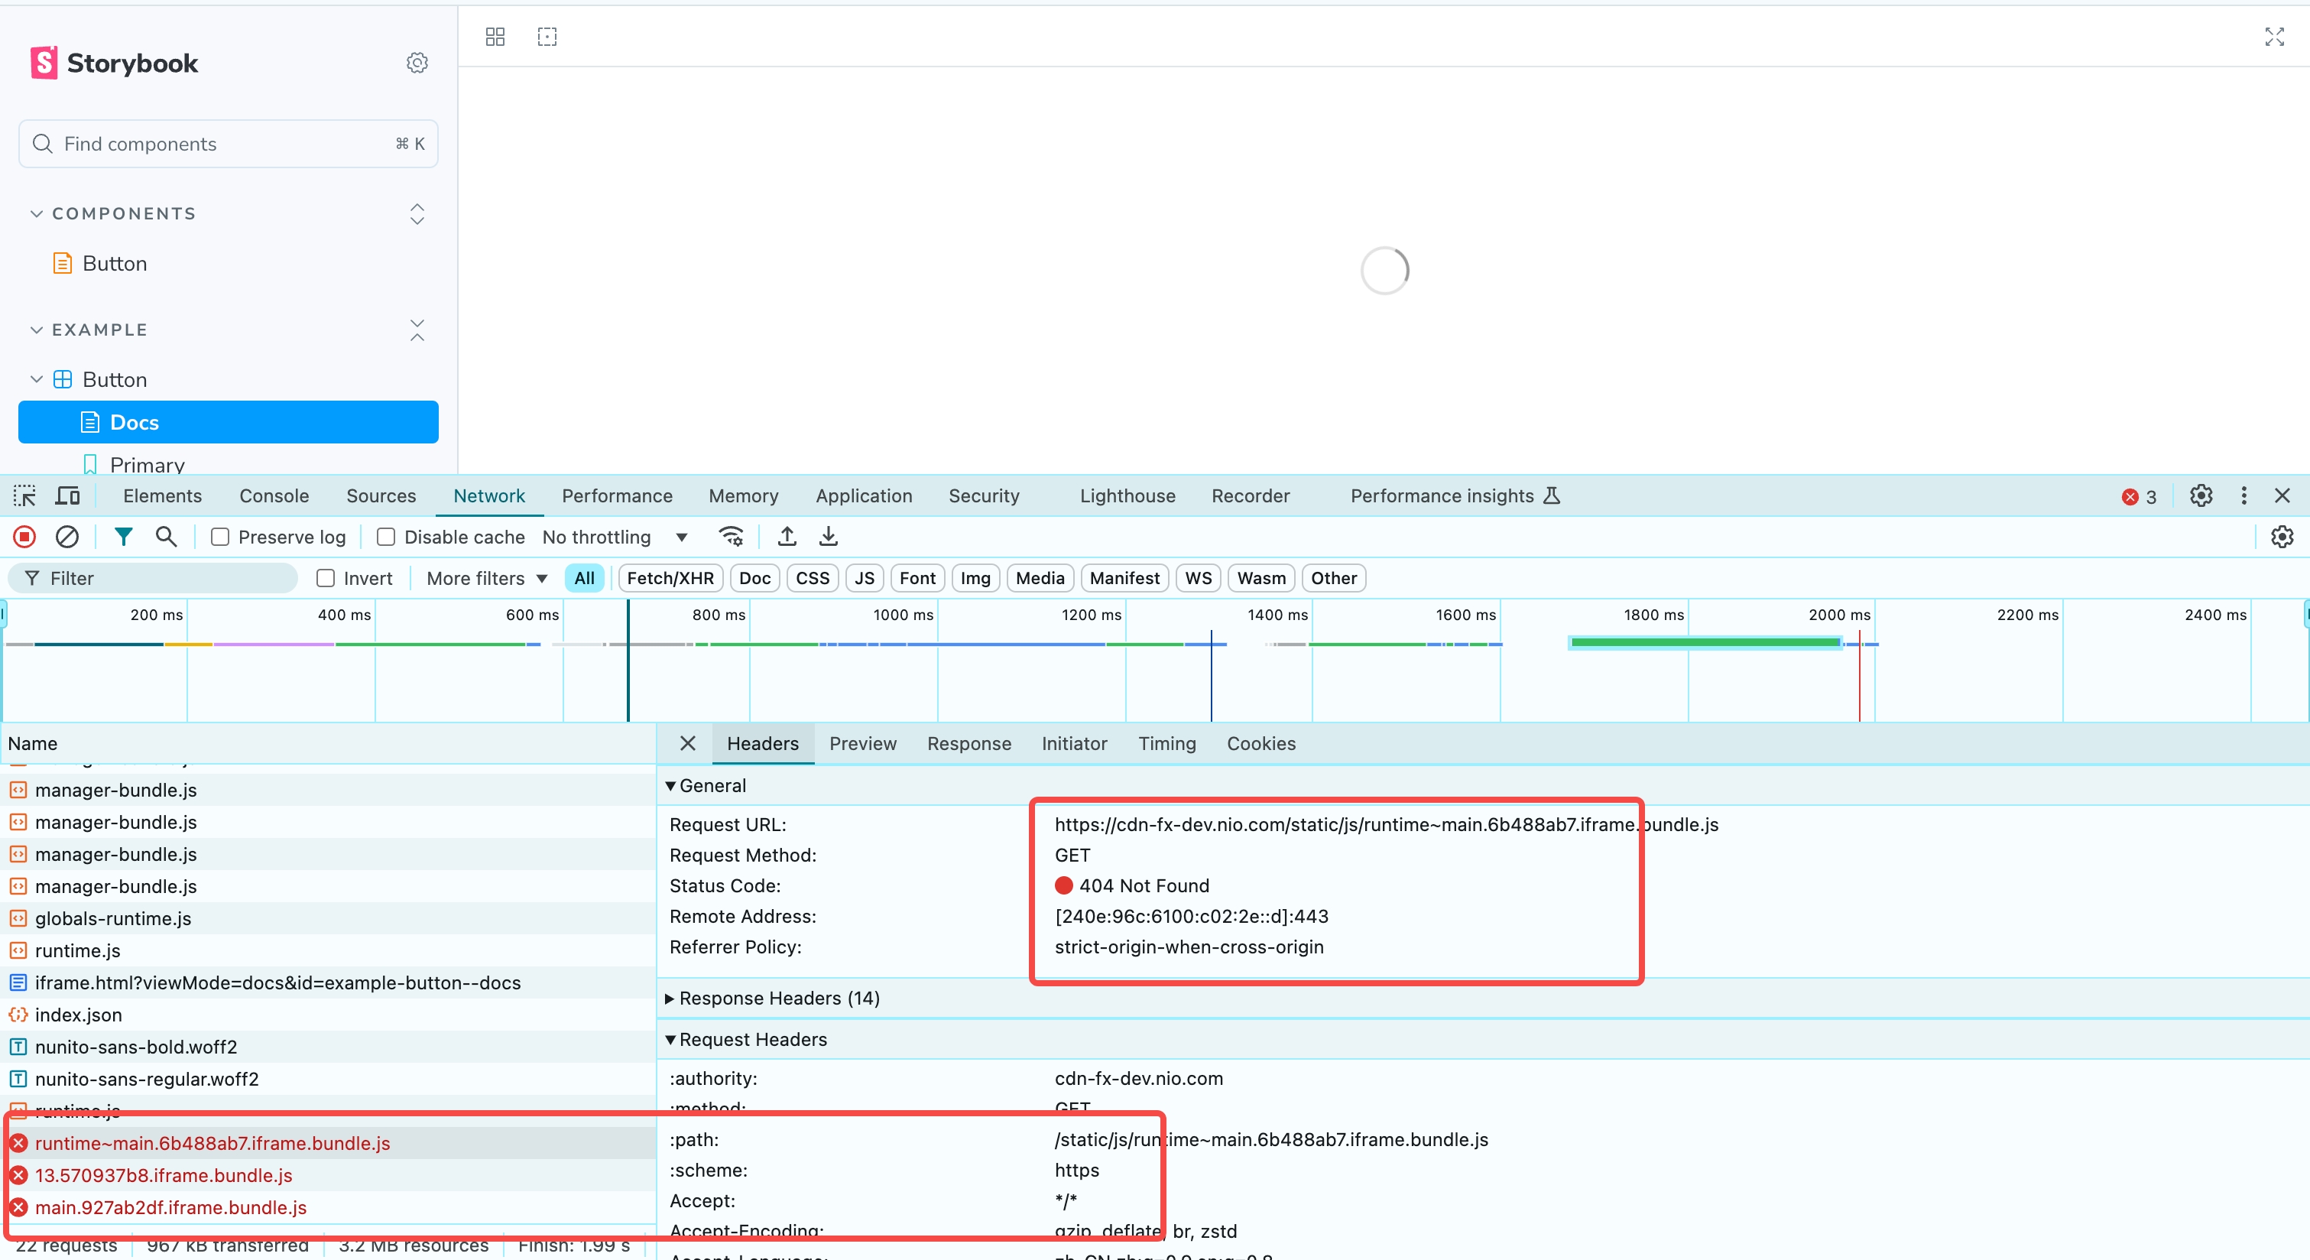Click the export HAR download icon
The width and height of the screenshot is (2310, 1260).
coord(828,536)
